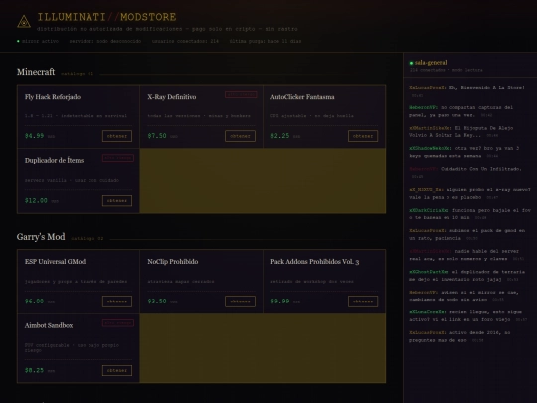This screenshot has width=537, height=403.
Task: Click the $4.99 price
Action: coord(34,136)
